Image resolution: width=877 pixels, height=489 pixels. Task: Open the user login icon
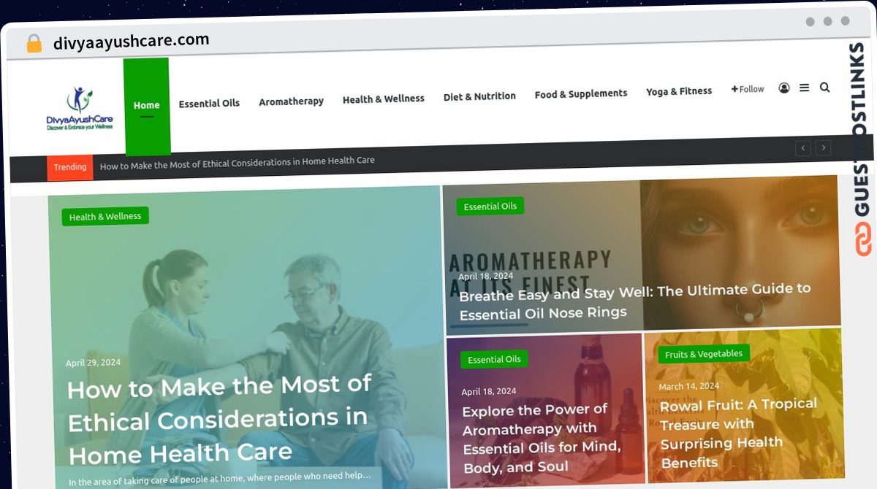784,88
